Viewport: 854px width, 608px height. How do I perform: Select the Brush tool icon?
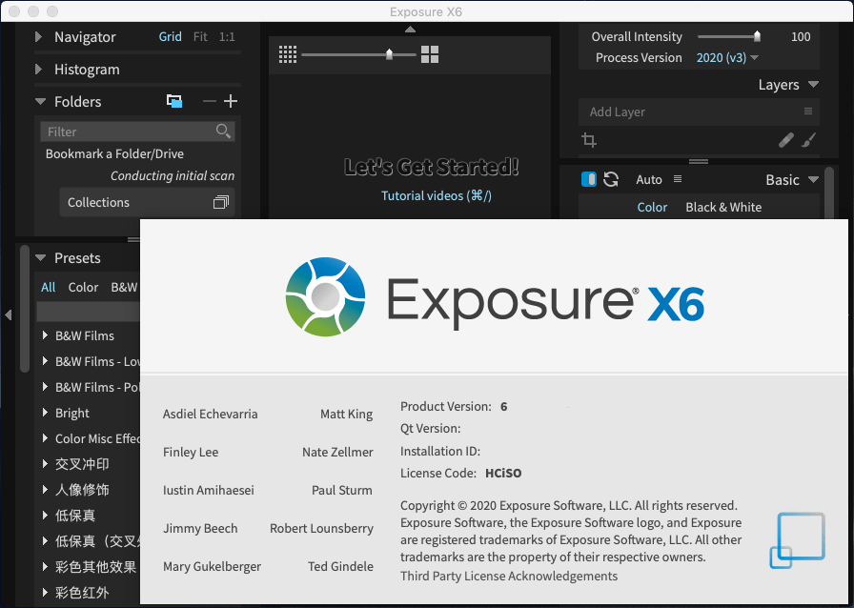[x=809, y=140]
